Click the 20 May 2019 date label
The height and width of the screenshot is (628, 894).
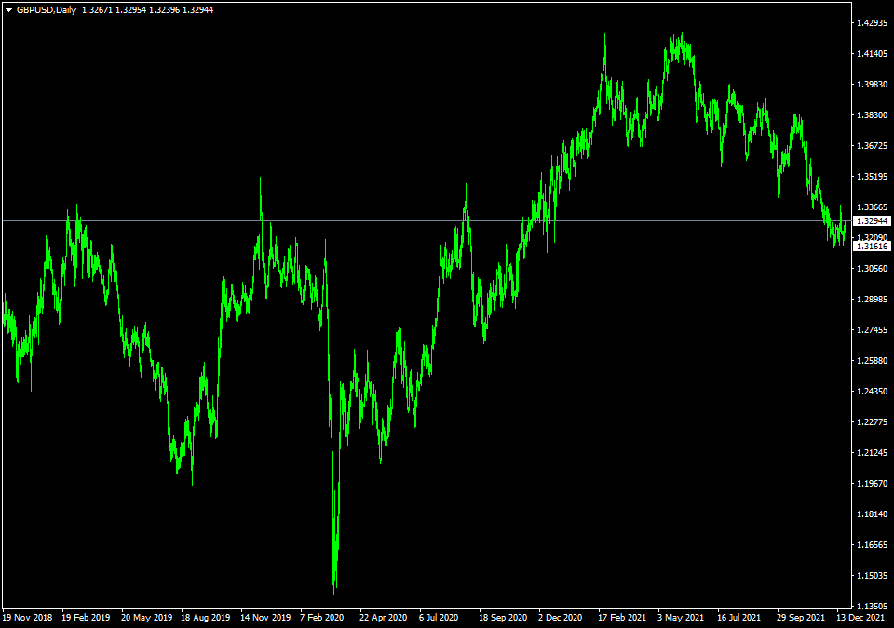click(146, 618)
